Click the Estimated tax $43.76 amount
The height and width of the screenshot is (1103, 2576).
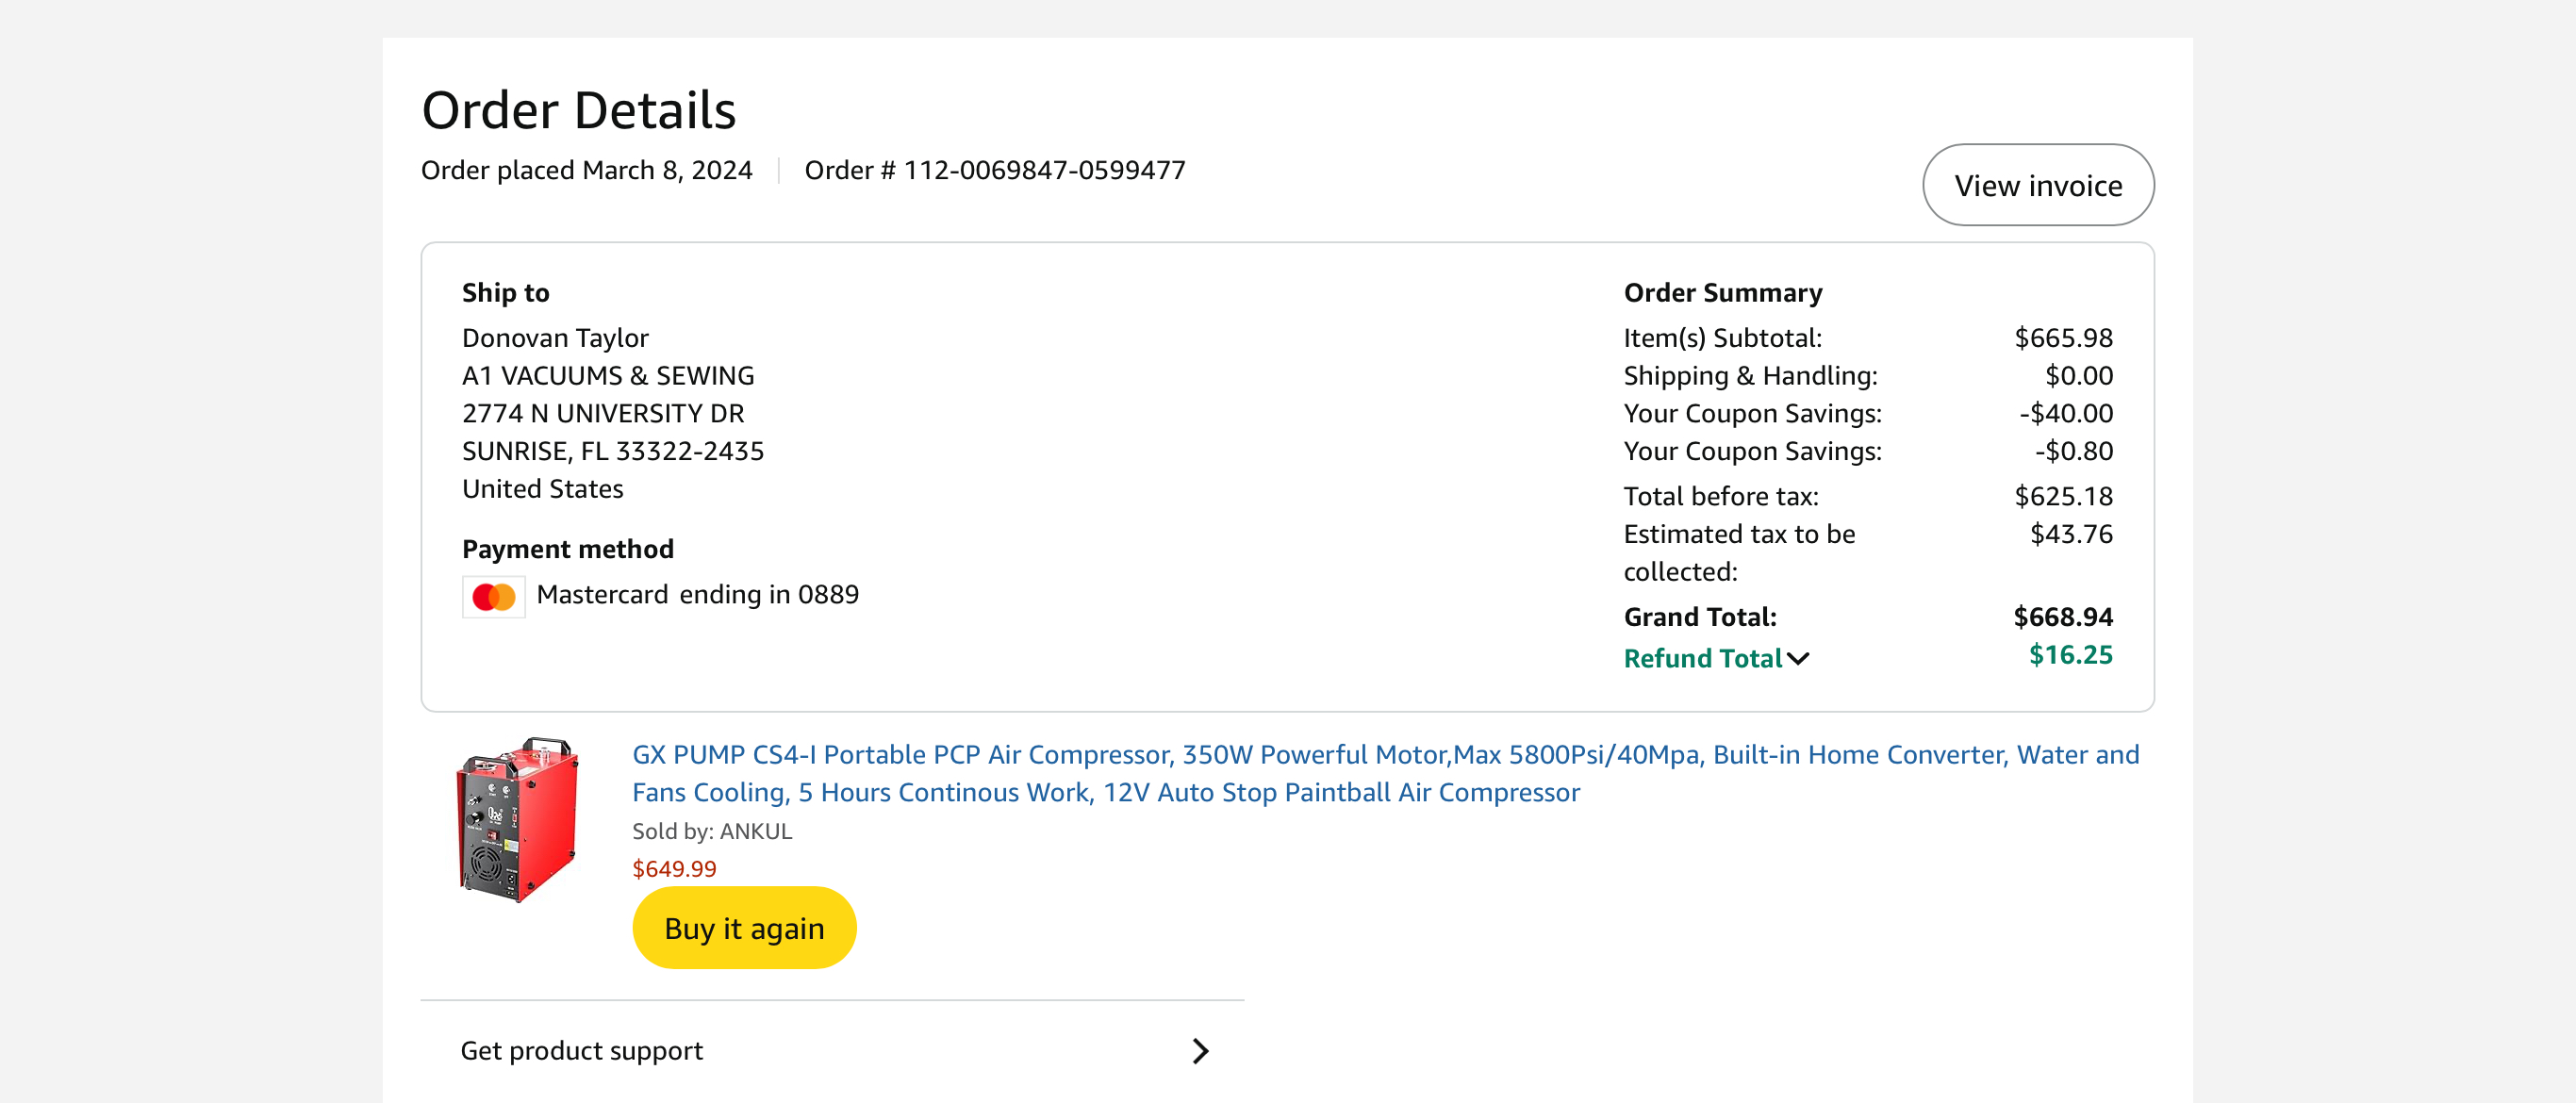click(2070, 534)
